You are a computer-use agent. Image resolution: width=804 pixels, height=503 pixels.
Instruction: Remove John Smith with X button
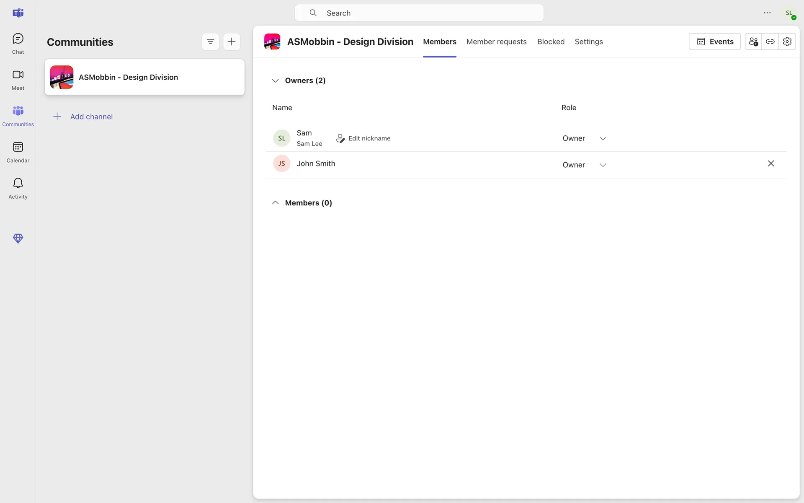pos(770,163)
